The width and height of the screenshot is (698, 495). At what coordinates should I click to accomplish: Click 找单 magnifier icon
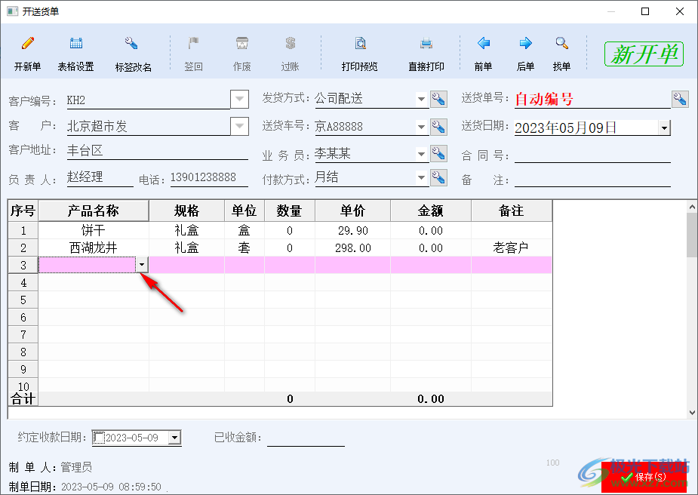click(x=561, y=43)
